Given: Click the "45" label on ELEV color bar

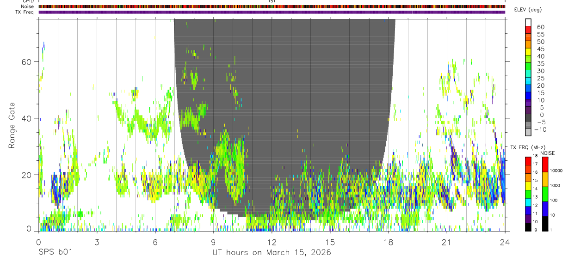Looking at the screenshot, I should [540, 49].
